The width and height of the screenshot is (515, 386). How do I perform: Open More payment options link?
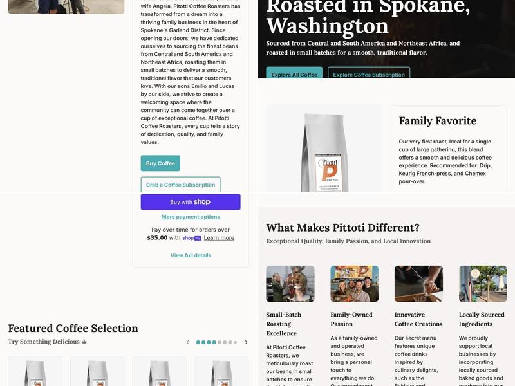click(191, 217)
